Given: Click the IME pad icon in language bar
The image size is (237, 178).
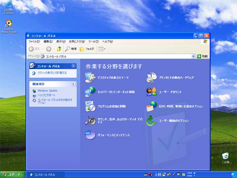Looking at the screenshot, I should (164, 175).
